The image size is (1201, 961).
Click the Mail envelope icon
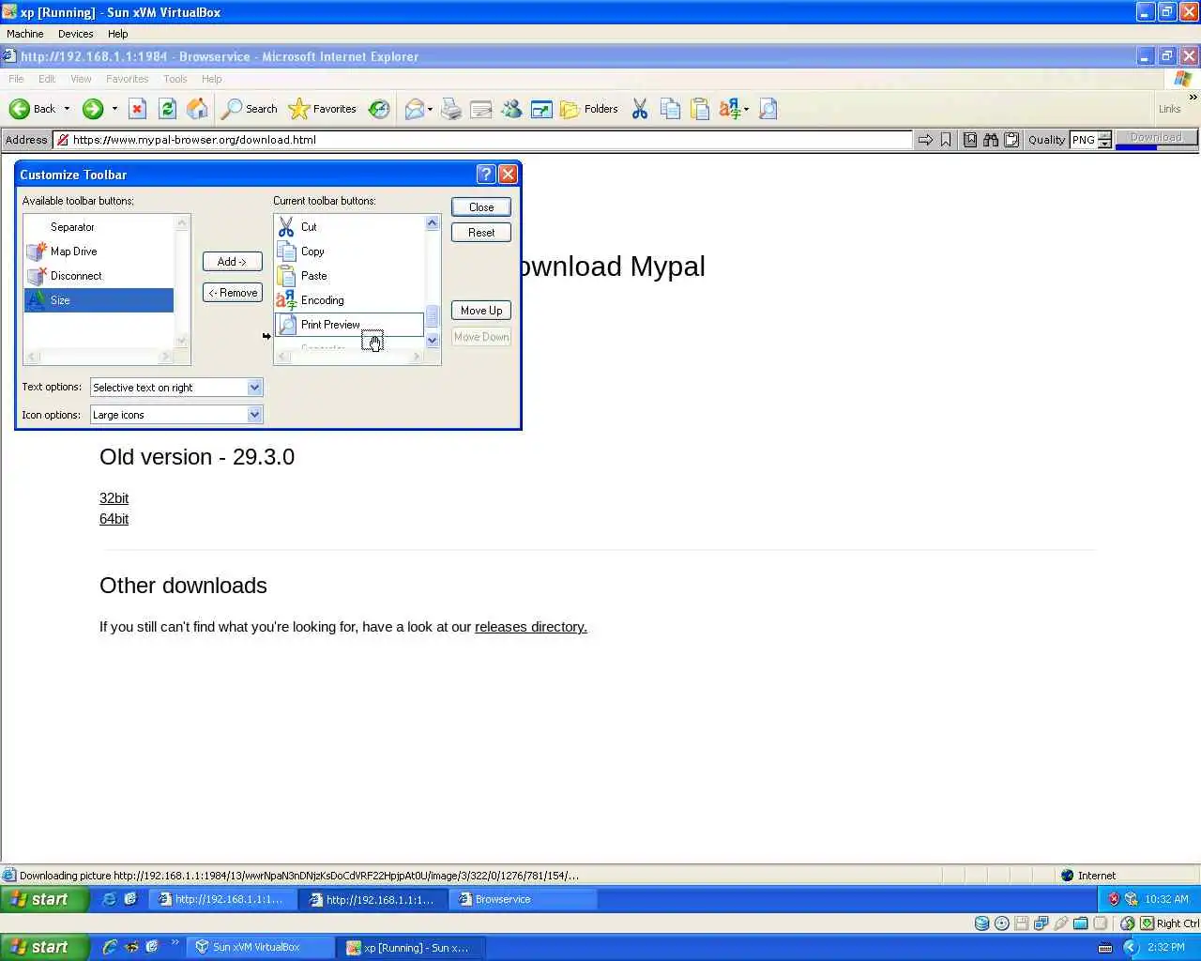coord(414,109)
